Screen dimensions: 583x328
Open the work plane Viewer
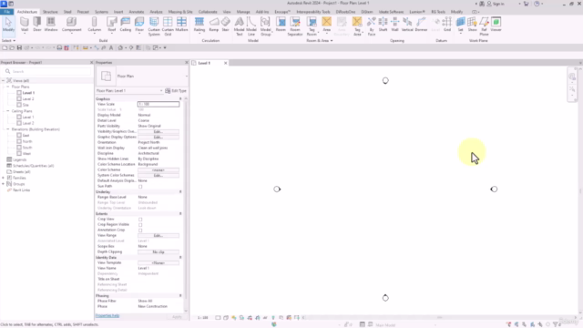pos(496,25)
